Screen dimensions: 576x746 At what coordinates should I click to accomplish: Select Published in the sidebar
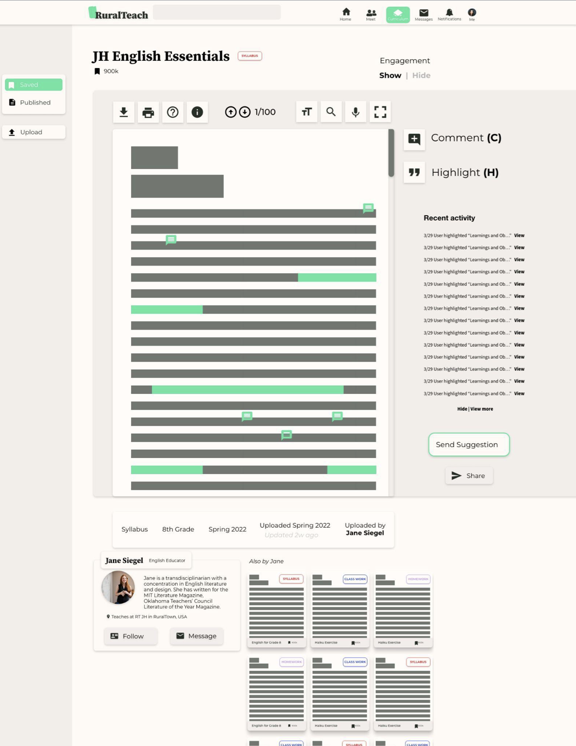click(33, 103)
